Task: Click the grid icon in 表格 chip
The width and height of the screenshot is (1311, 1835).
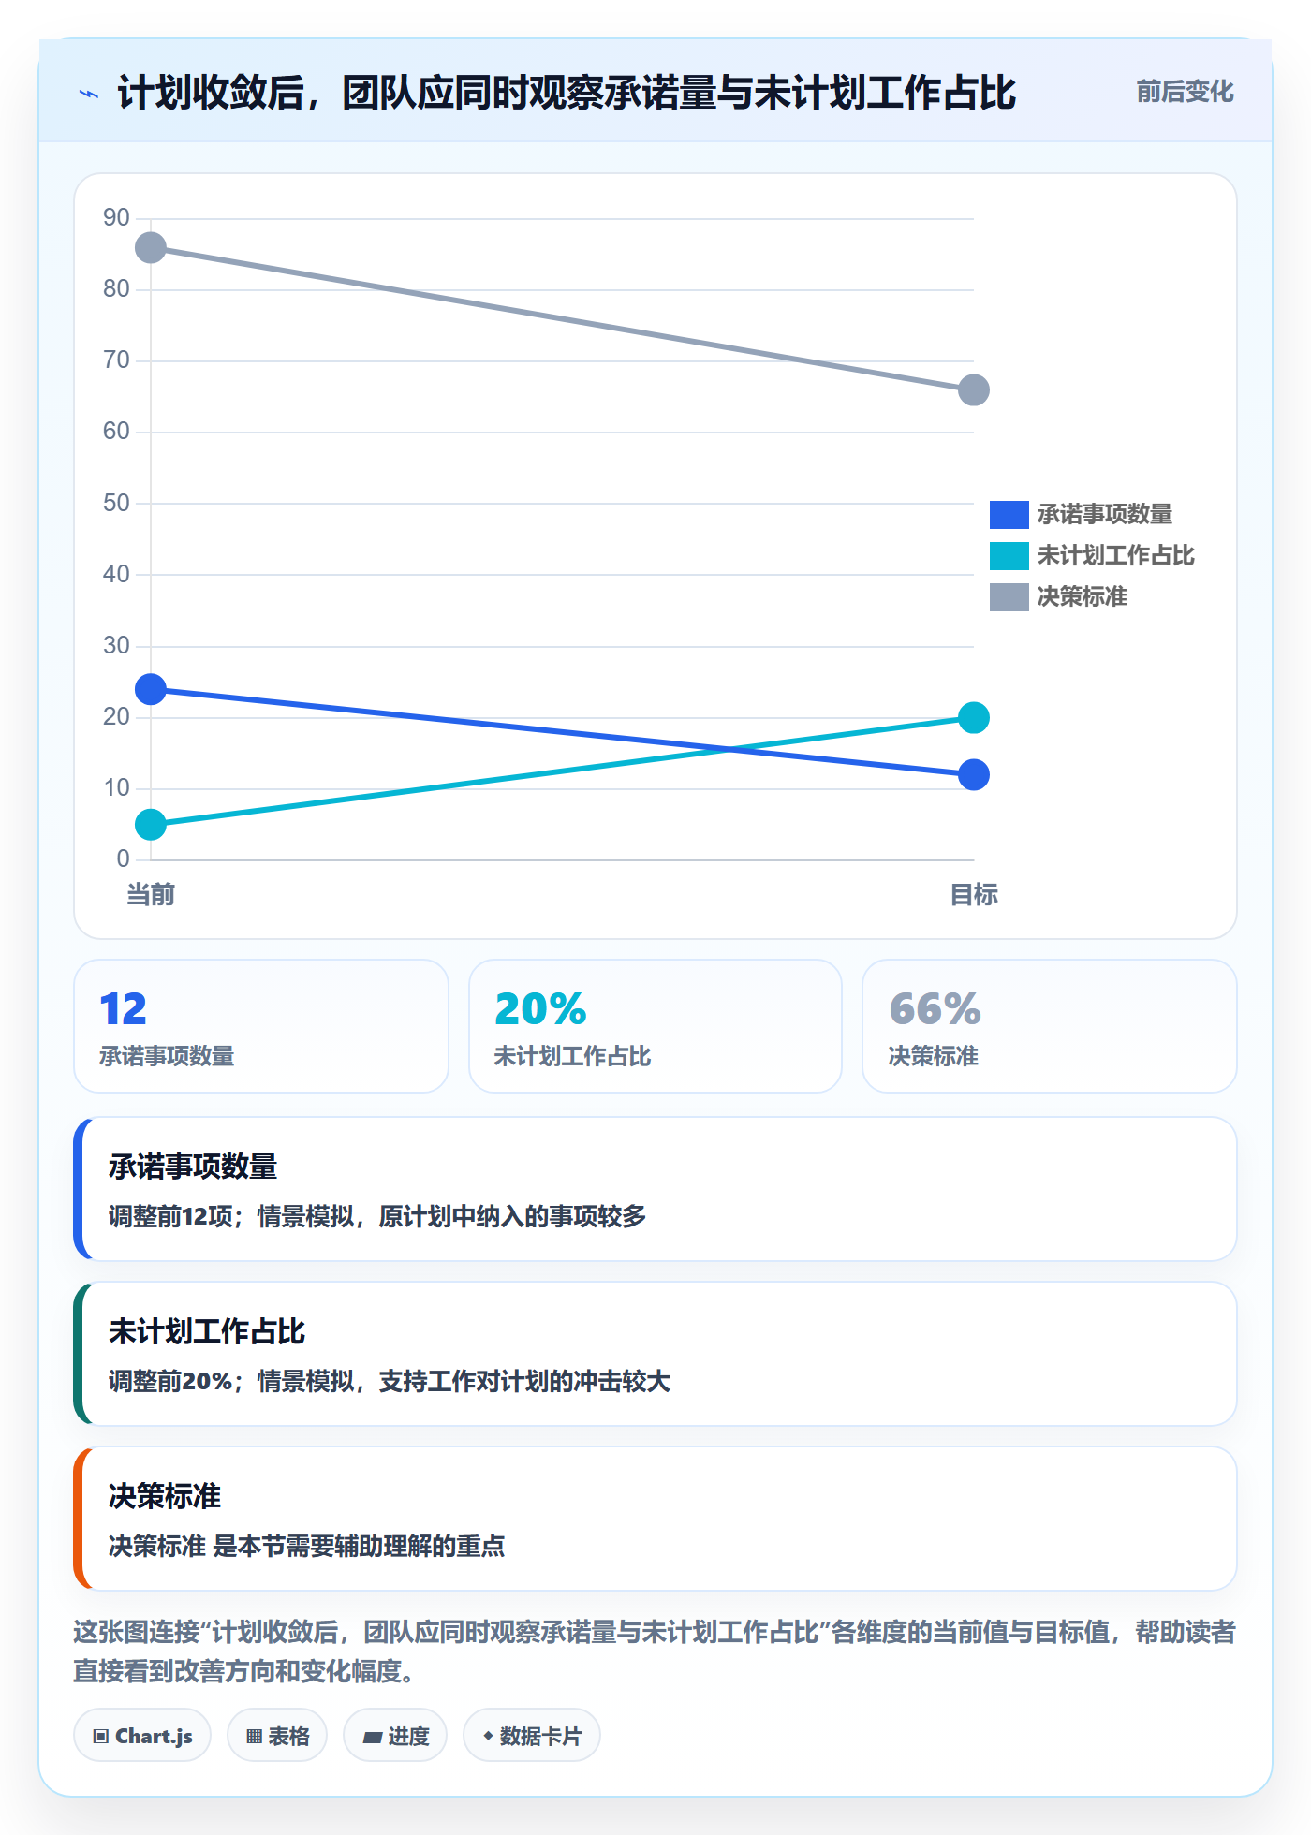Action: pyautogui.click(x=254, y=1737)
